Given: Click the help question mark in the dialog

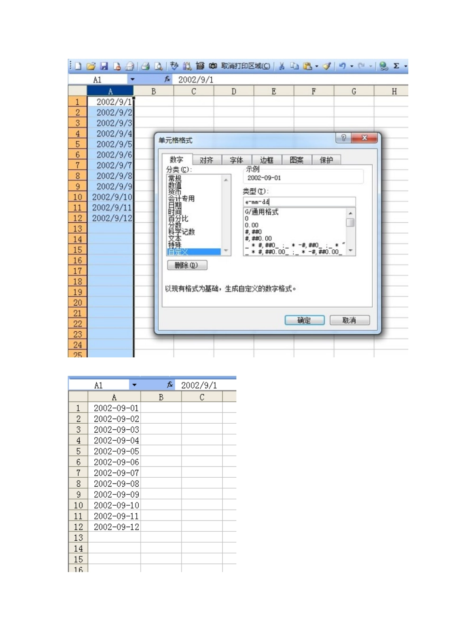Looking at the screenshot, I should [343, 138].
